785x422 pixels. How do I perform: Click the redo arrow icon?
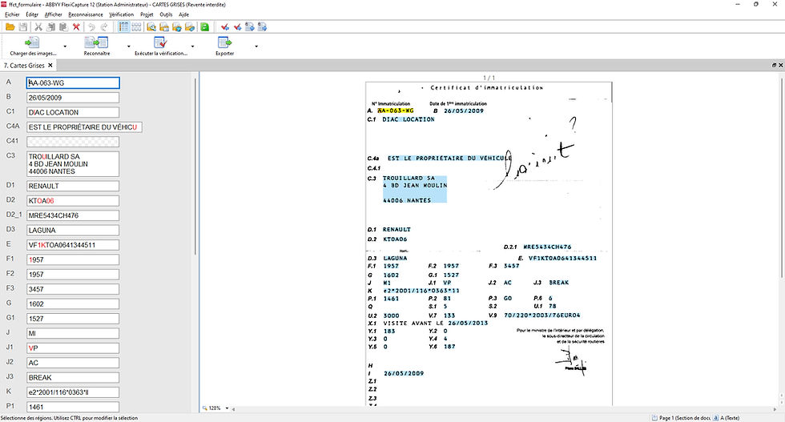[104, 27]
